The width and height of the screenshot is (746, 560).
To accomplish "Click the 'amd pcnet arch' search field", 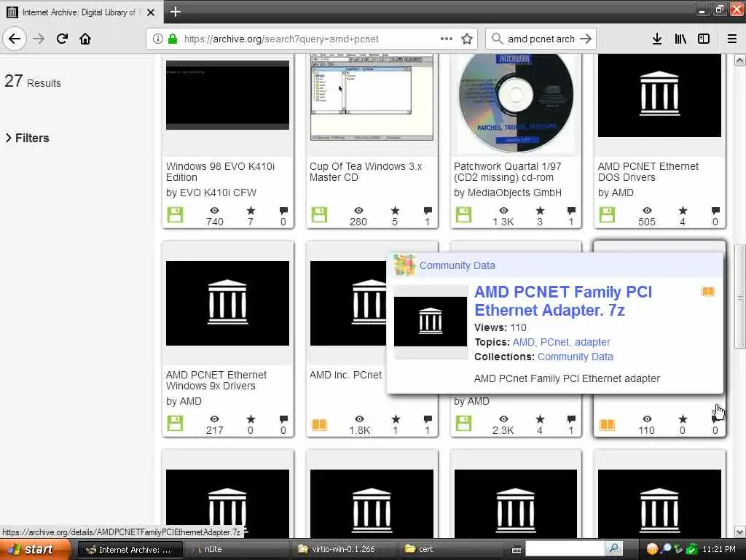I will tap(541, 39).
